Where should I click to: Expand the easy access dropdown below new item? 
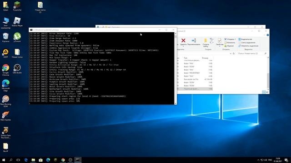(211, 43)
